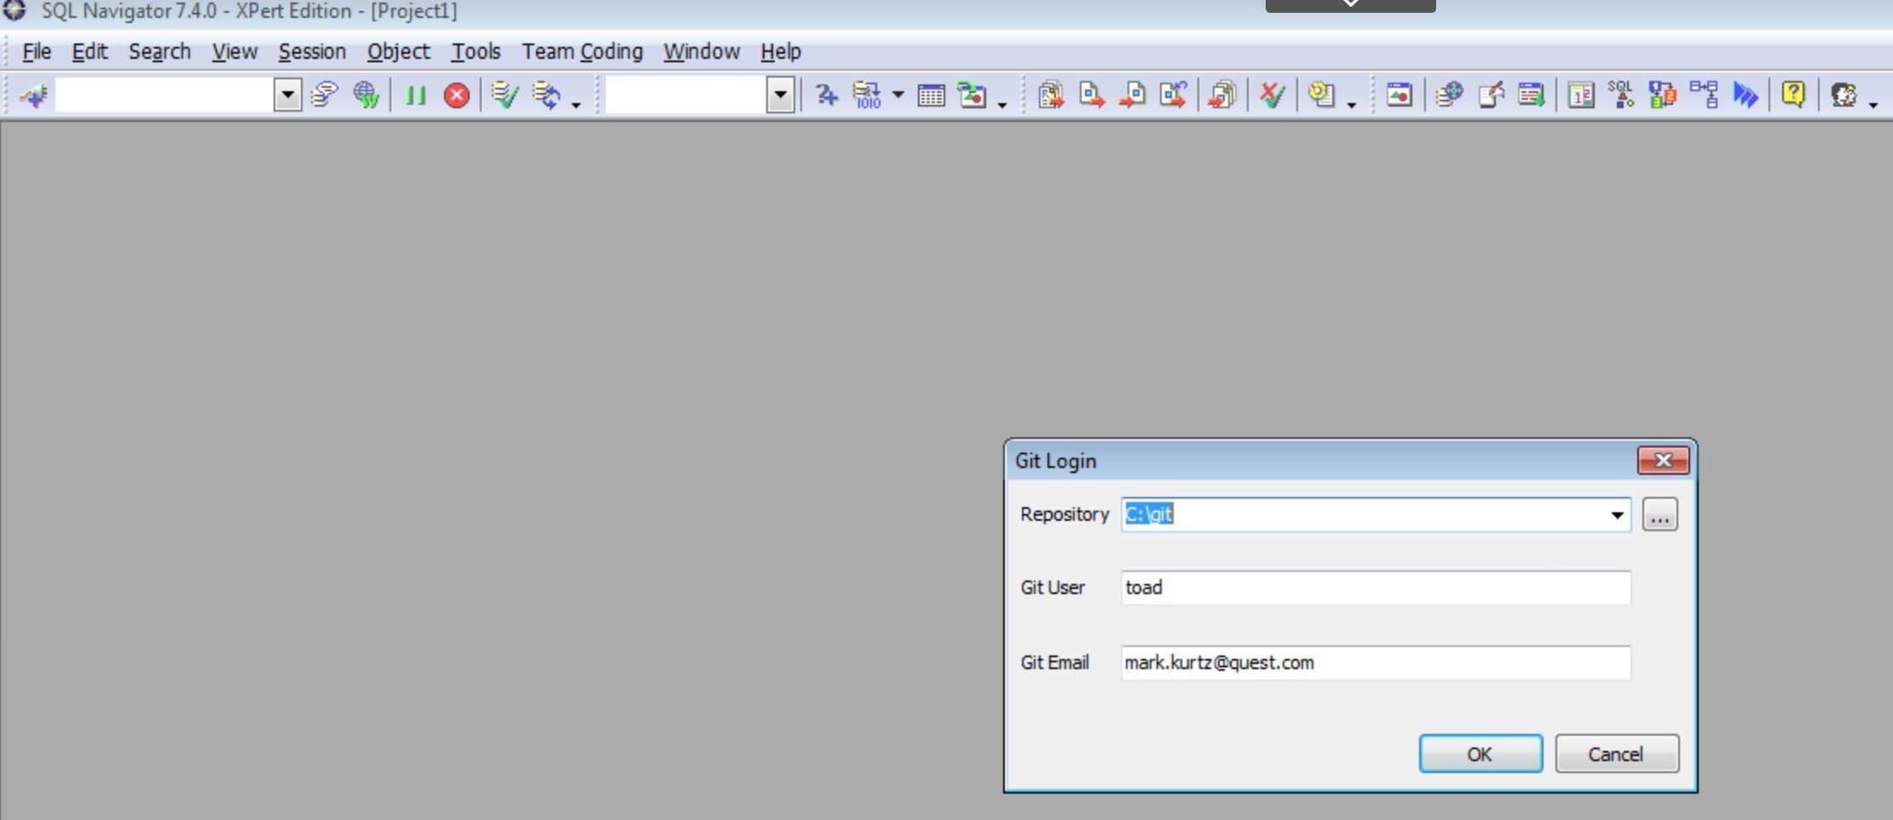Image resolution: width=1893 pixels, height=820 pixels.
Task: Expand the arrow next to rollback icon
Action: click(x=577, y=104)
